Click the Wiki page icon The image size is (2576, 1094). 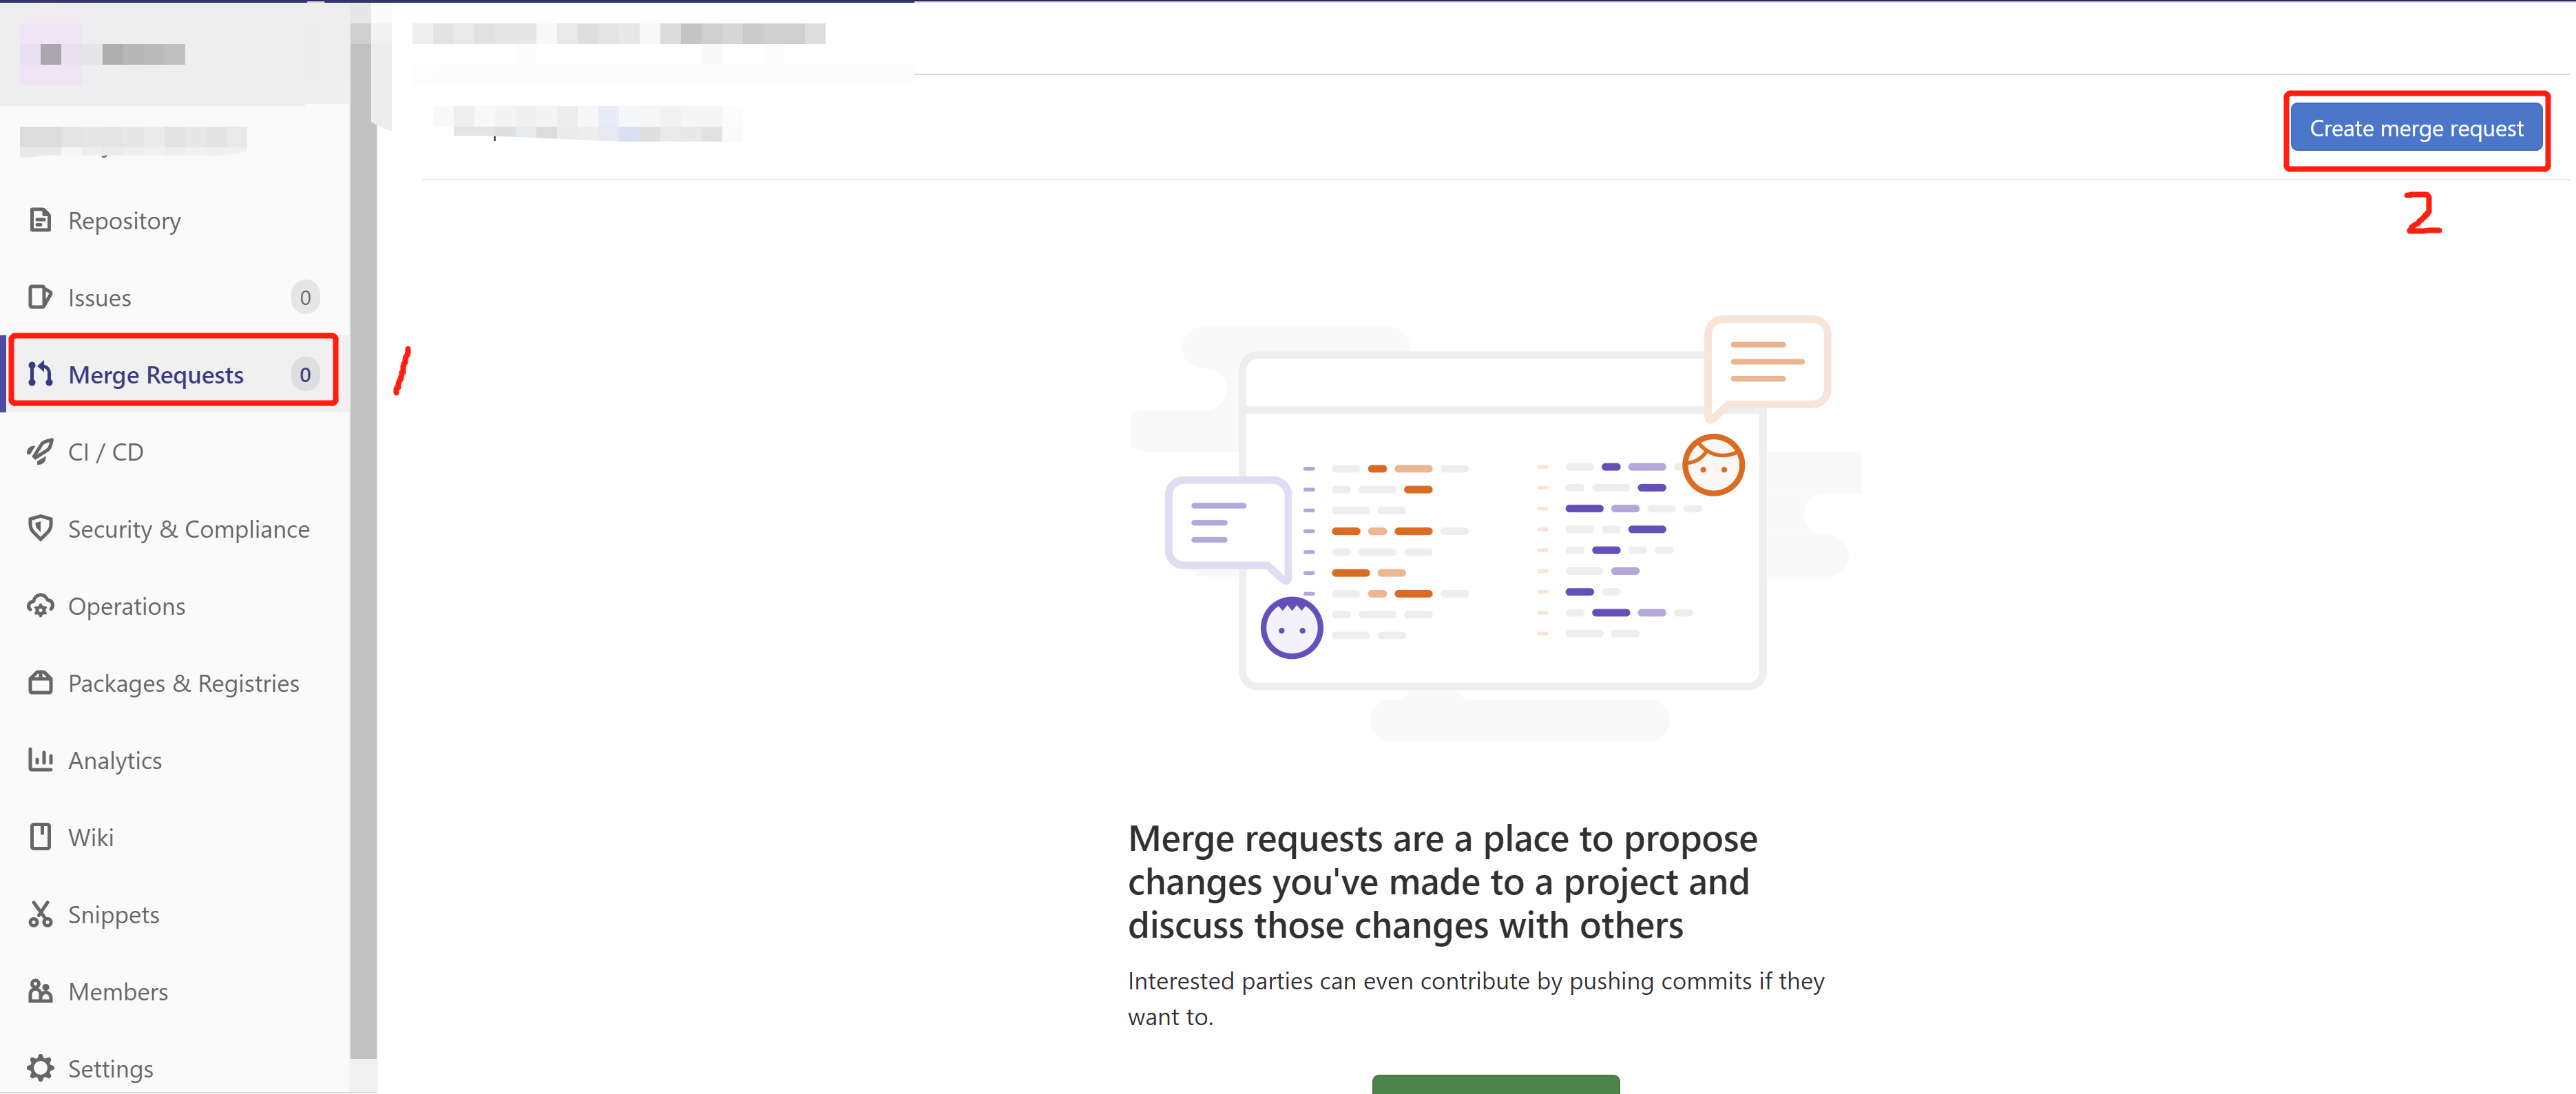[40, 837]
